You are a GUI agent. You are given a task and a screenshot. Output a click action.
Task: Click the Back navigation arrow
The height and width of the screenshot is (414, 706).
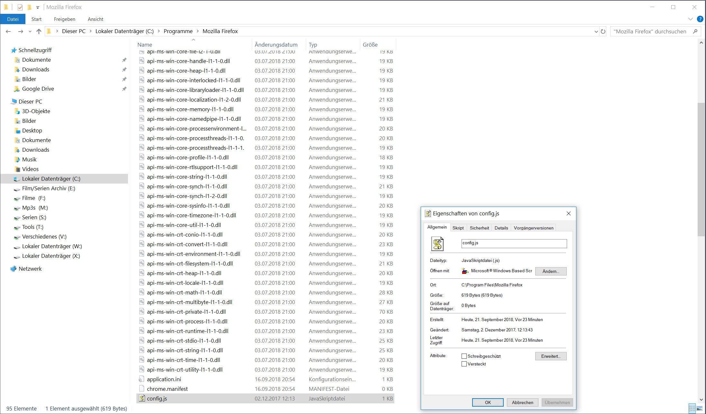pos(8,31)
